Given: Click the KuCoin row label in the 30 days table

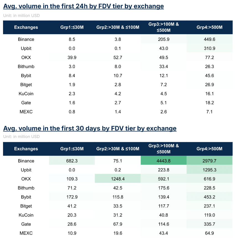Looking at the screenshot, I should click(26, 215).
